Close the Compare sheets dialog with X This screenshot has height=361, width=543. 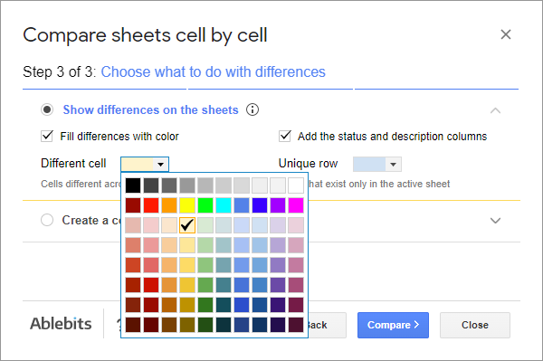(x=506, y=34)
